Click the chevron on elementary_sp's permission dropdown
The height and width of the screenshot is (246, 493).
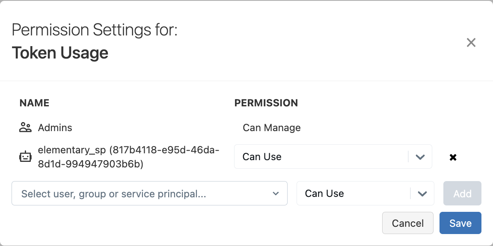point(420,157)
